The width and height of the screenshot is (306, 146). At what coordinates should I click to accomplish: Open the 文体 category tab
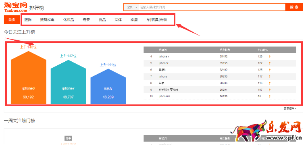pos(118,20)
